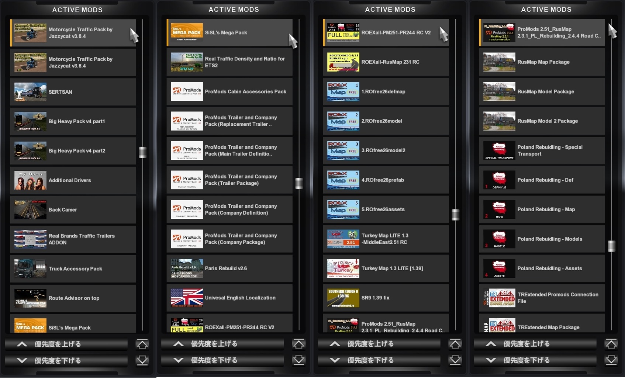Click move-to-top arrow icon in Paris Rebuild panel

pos(299,344)
